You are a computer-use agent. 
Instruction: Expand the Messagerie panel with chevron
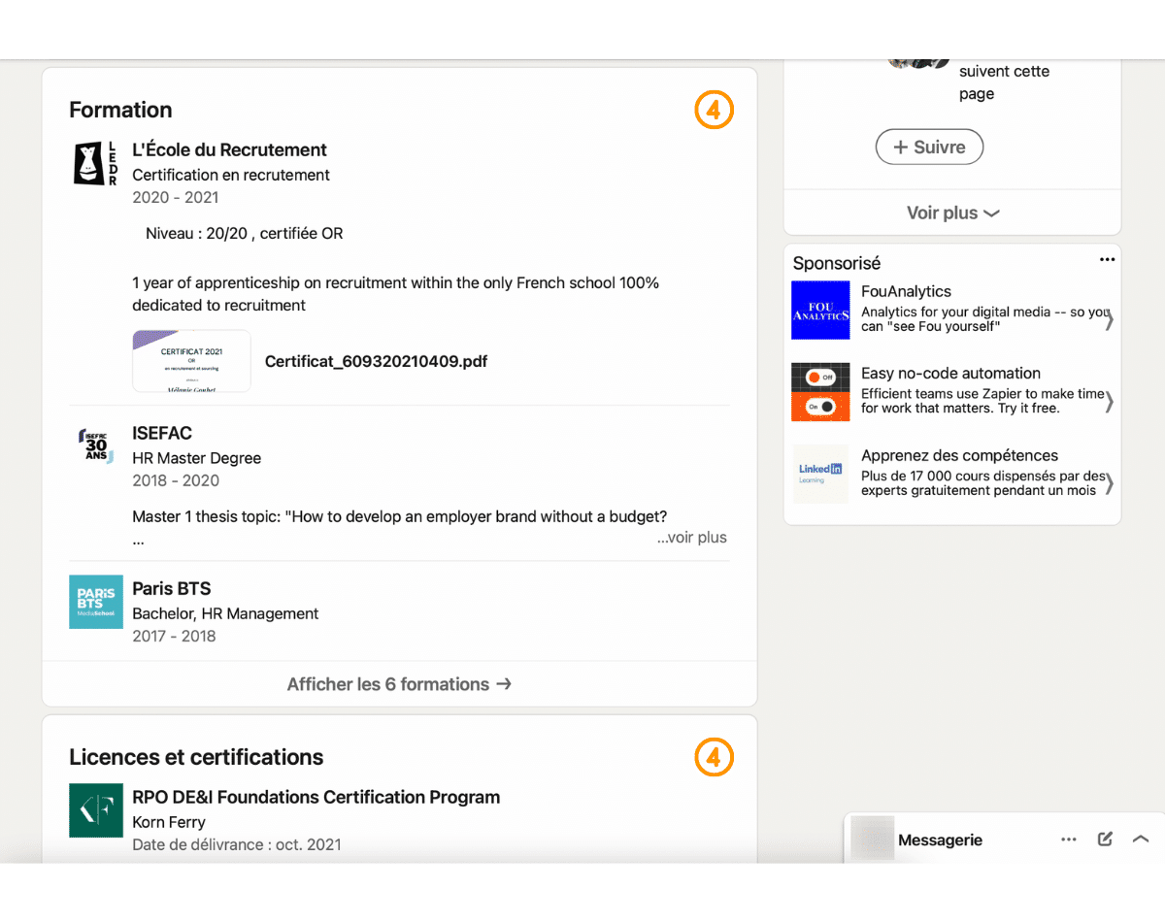[1141, 840]
